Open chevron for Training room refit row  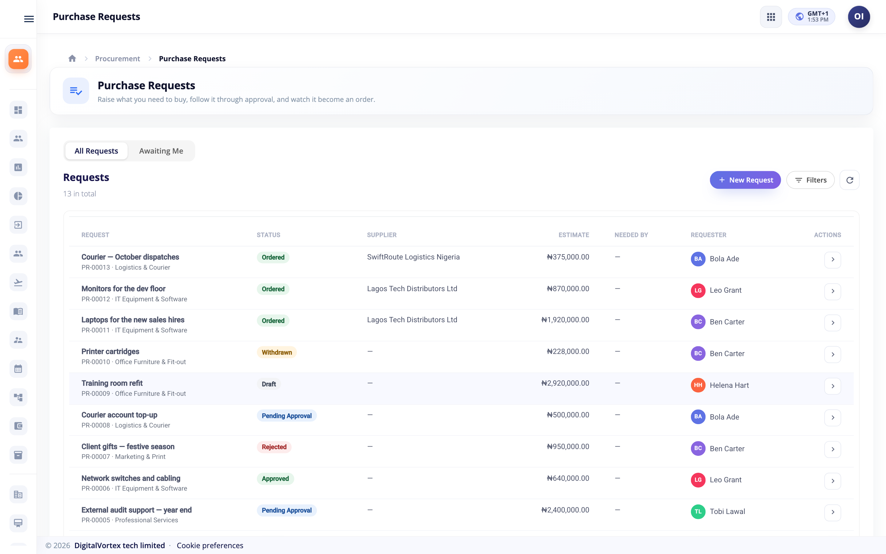pos(832,386)
